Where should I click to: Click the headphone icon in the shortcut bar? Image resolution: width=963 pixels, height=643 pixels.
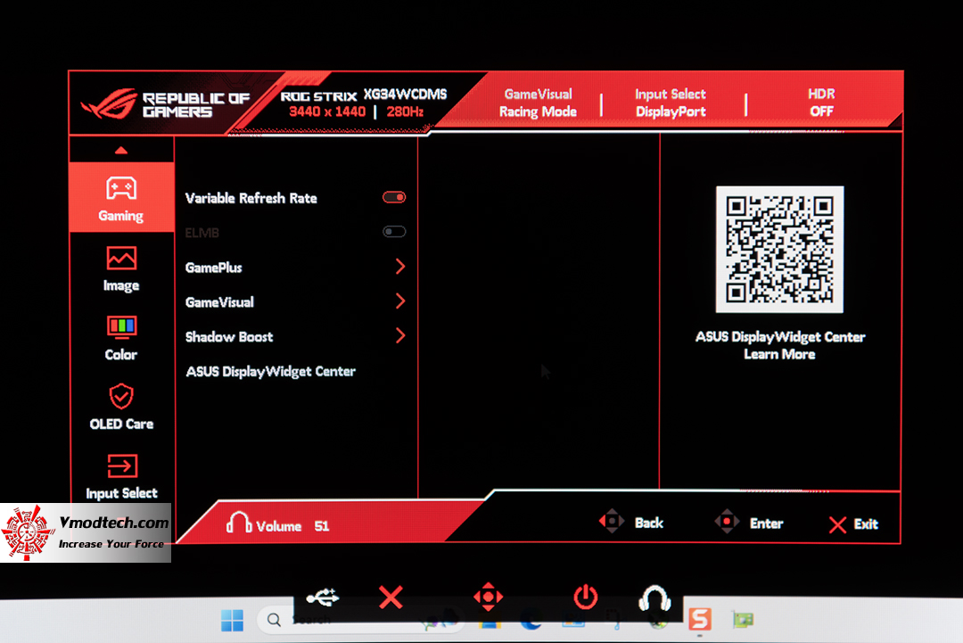click(654, 598)
